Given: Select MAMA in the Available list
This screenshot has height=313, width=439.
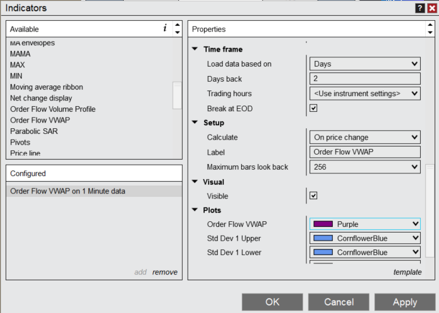Looking at the screenshot, I should pyautogui.click(x=20, y=54).
